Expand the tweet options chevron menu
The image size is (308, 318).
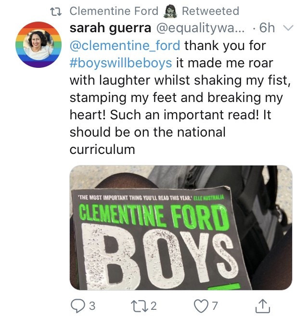click(288, 28)
